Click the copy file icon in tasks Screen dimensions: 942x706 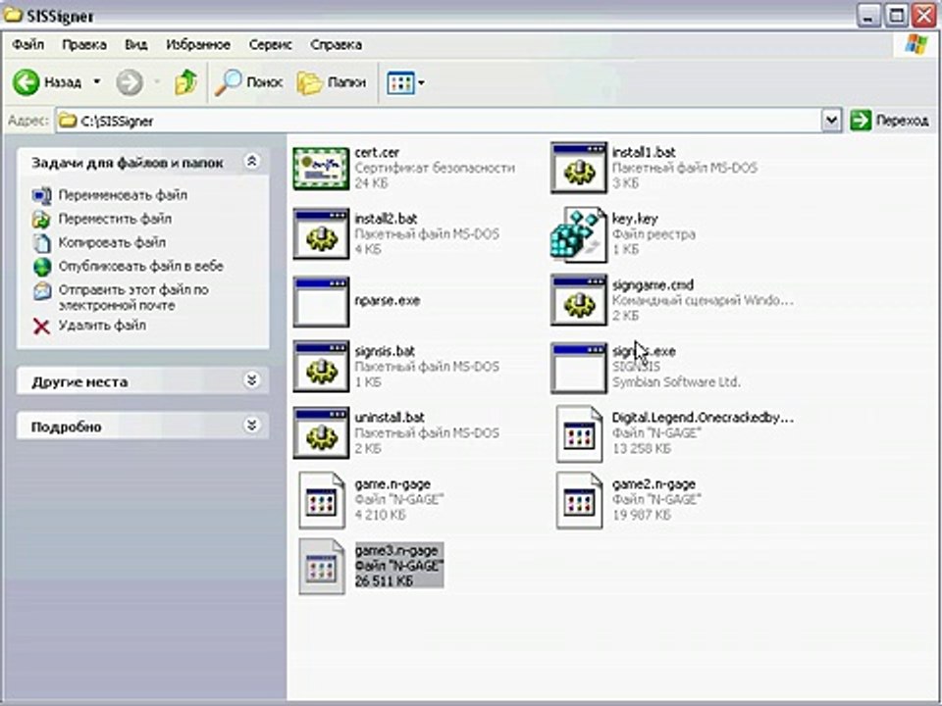[x=42, y=243]
